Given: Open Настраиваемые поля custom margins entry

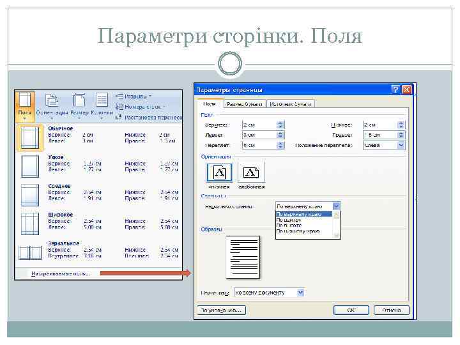Looking at the screenshot, I should [60, 273].
